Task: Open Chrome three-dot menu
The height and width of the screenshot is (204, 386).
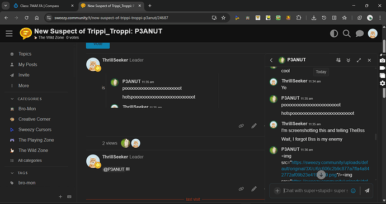Action: click(x=380, y=18)
